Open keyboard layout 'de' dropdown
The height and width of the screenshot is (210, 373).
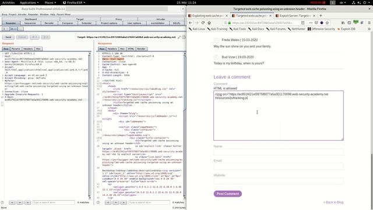pos(343,2)
